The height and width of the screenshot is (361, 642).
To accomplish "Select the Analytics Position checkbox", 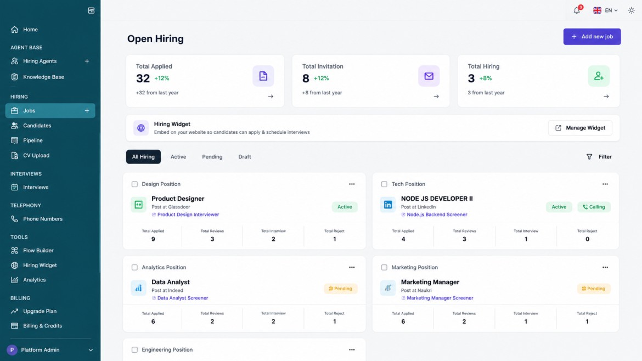I will pyautogui.click(x=134, y=267).
